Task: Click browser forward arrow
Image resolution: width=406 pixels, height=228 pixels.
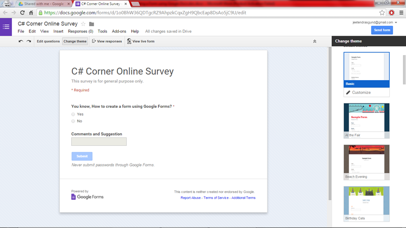Action: click(14, 13)
